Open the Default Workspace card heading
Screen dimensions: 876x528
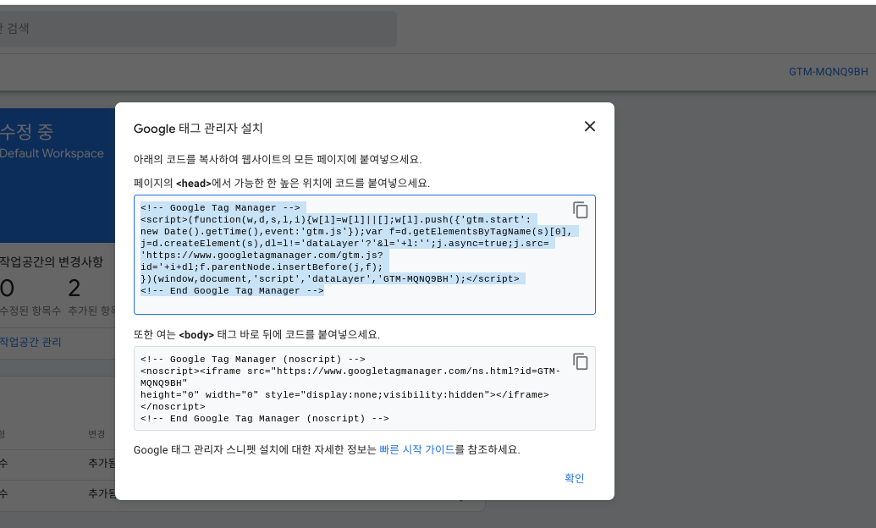click(x=52, y=154)
